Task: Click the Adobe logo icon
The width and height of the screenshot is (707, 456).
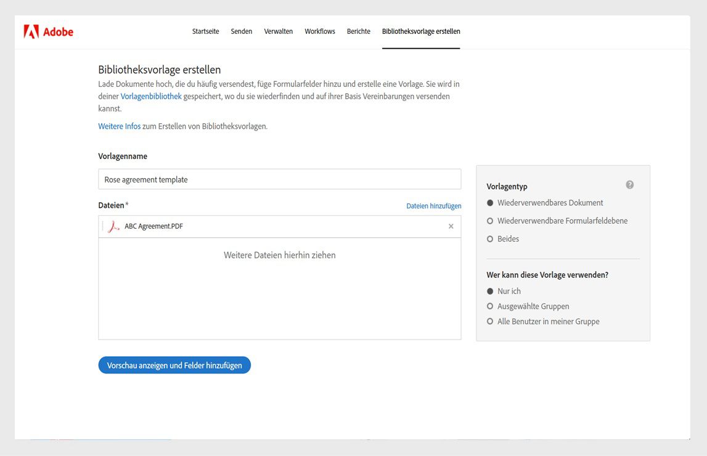Action: [x=31, y=32]
